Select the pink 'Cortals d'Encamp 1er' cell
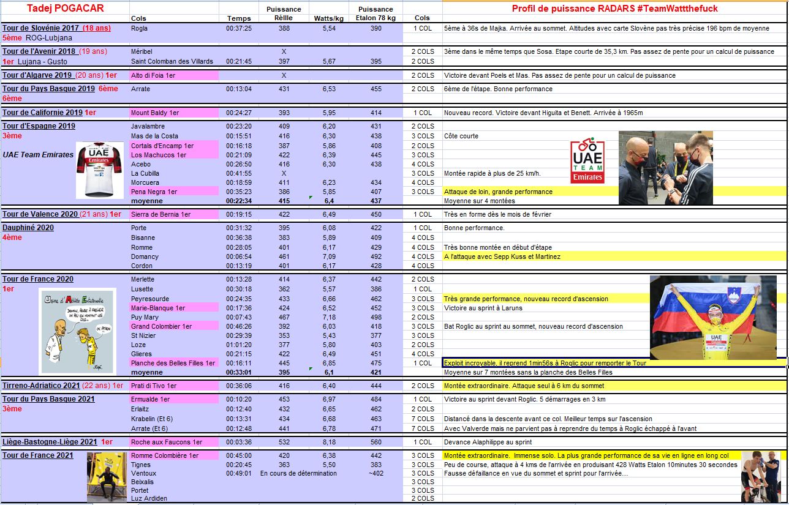Viewport: 789px width, 505px height. click(x=174, y=146)
